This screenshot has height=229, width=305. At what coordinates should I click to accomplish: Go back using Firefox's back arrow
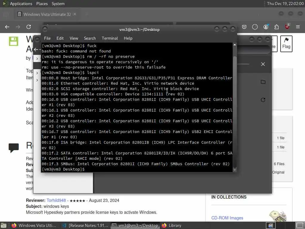point(7,27)
